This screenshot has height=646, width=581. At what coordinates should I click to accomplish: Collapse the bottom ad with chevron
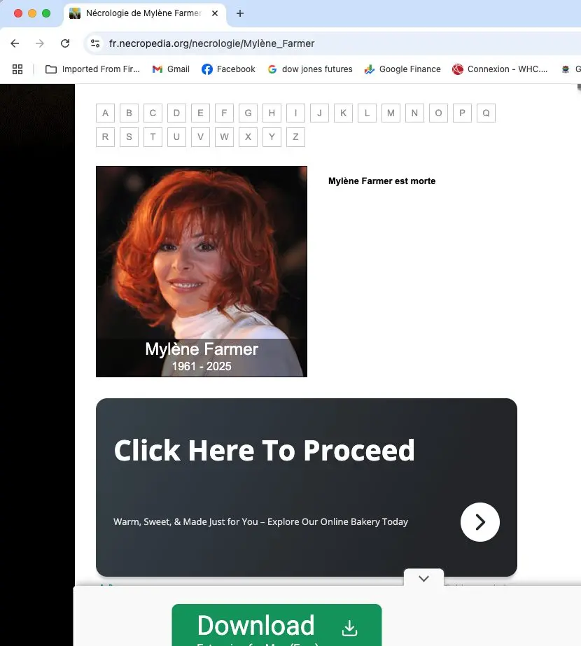[423, 579]
